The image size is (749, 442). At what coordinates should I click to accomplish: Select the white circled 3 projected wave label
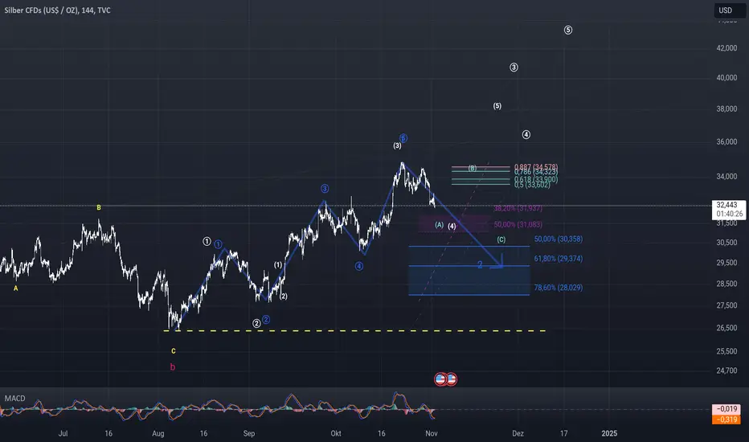pyautogui.click(x=514, y=68)
